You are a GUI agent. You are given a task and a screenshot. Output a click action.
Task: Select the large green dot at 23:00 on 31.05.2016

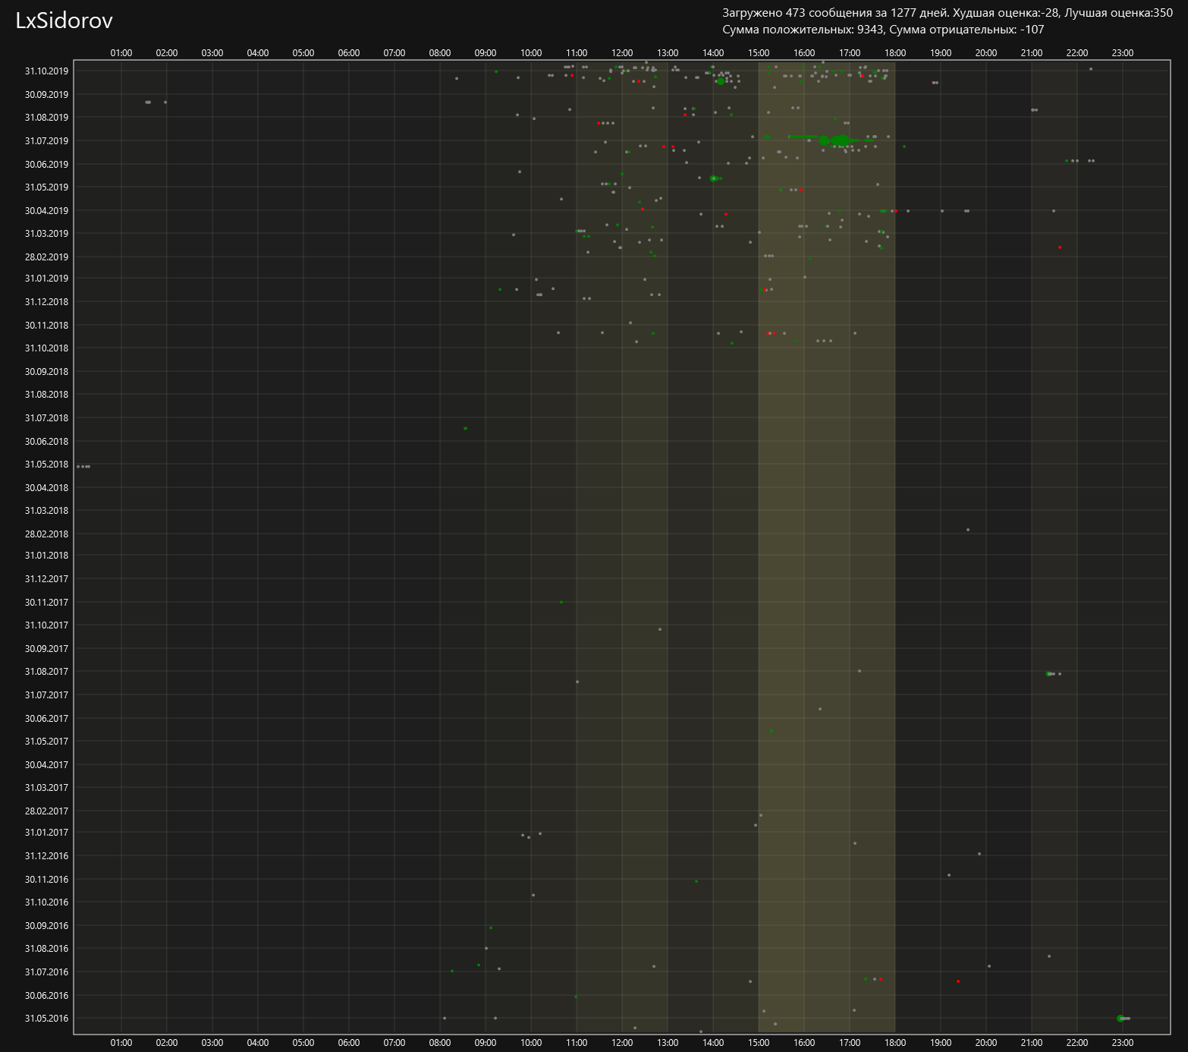click(1120, 1019)
